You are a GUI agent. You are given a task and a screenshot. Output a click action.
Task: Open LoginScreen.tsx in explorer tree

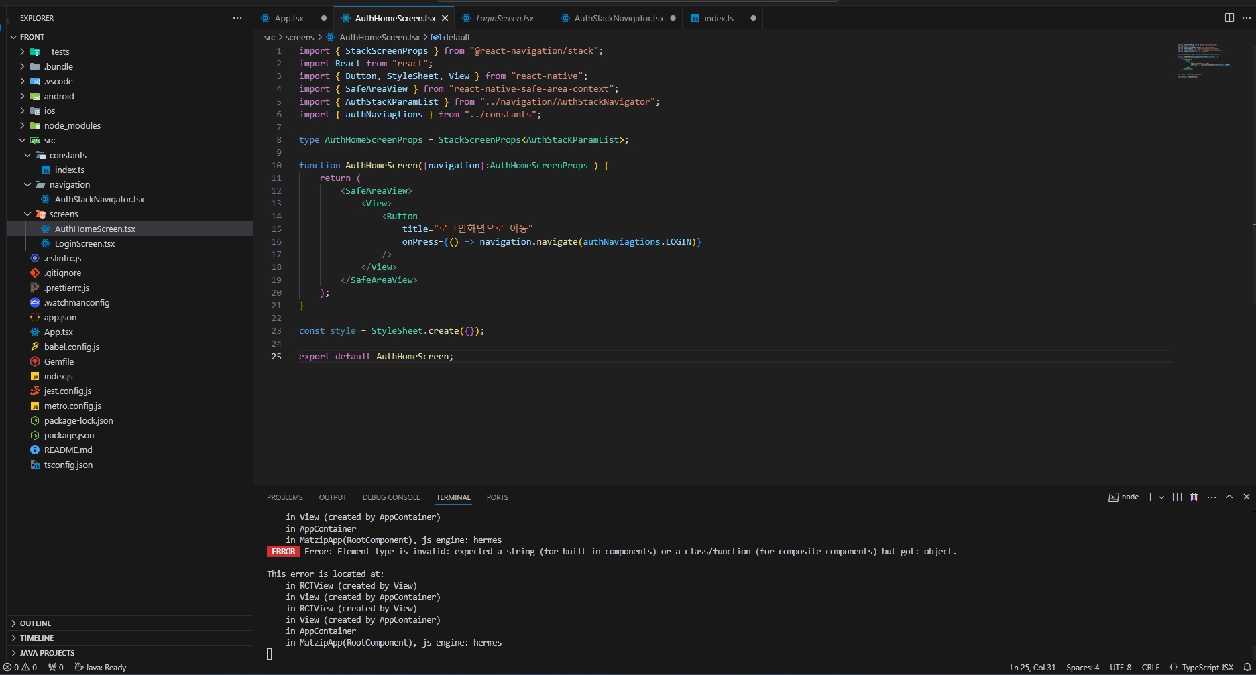(x=130, y=243)
